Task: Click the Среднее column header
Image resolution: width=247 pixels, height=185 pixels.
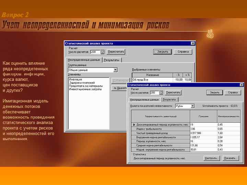Action: (x=203, y=116)
